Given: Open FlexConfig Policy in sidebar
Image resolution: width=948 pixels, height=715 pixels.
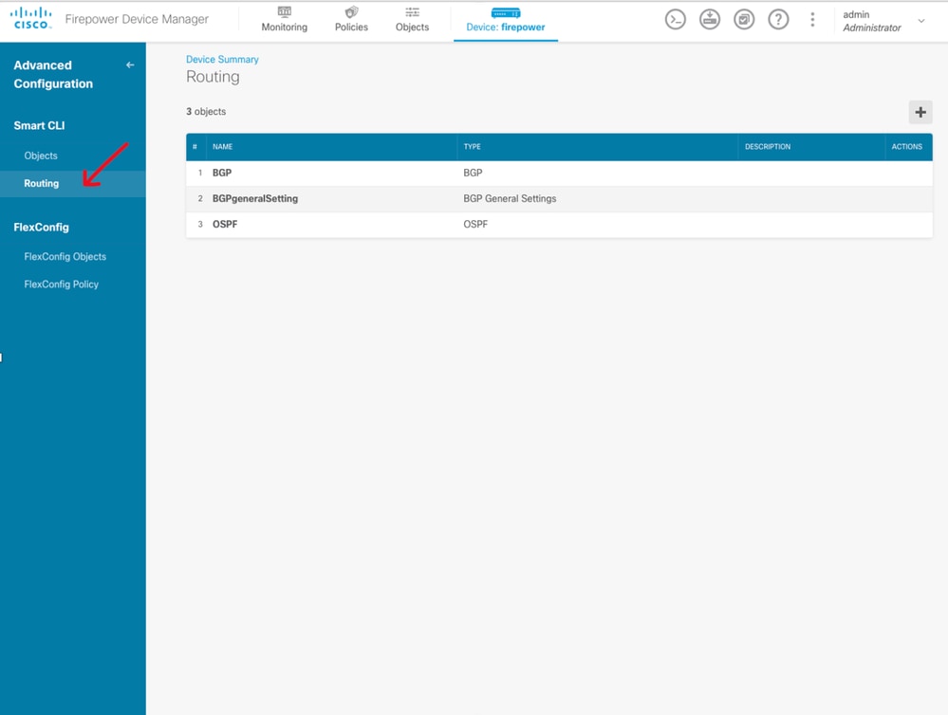Looking at the screenshot, I should pyautogui.click(x=61, y=284).
